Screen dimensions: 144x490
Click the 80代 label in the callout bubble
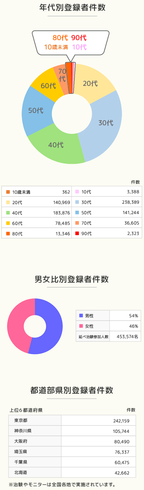[60, 38]
